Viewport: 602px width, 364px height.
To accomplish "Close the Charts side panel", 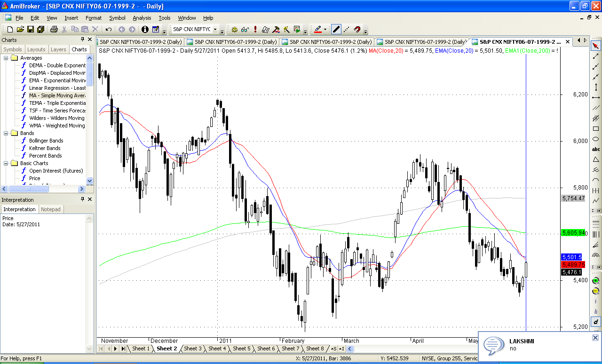I will pyautogui.click(x=90, y=40).
